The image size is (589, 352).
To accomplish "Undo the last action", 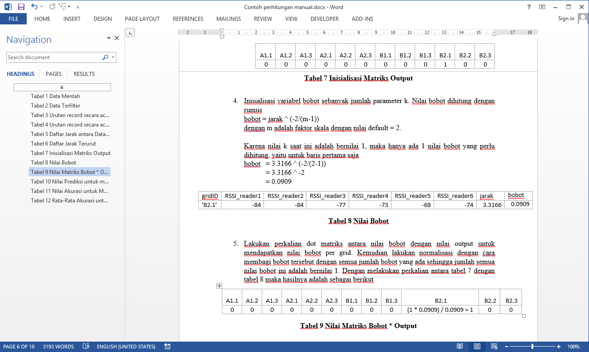I will (x=34, y=7).
